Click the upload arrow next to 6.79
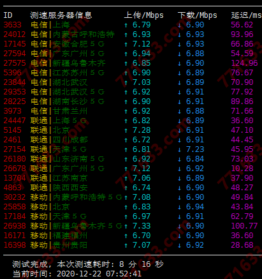 click(126, 25)
